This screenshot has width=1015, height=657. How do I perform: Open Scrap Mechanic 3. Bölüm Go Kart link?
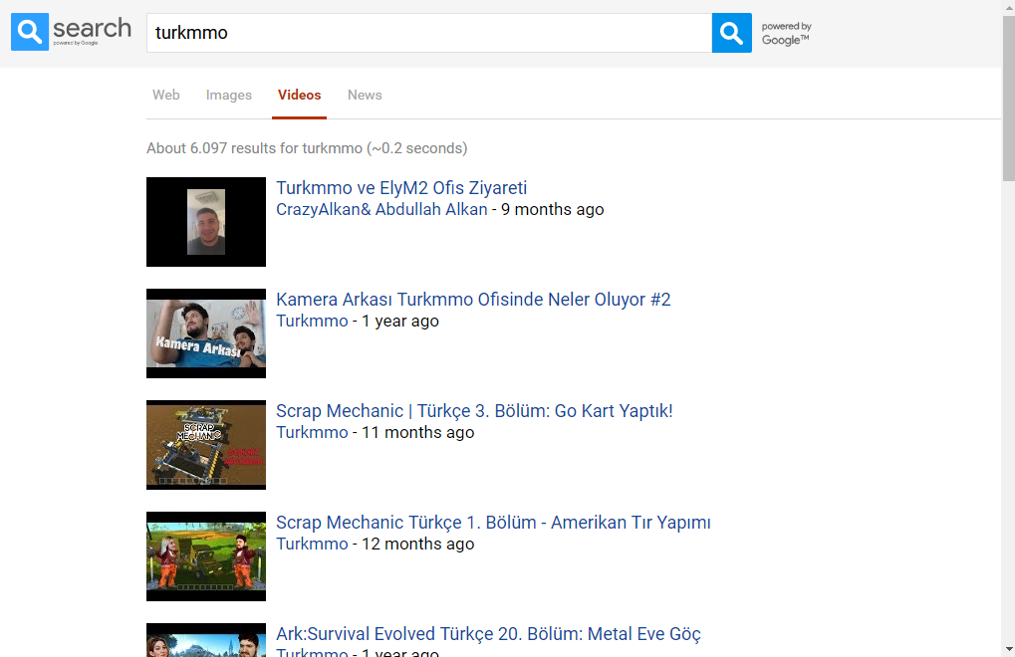[474, 411]
